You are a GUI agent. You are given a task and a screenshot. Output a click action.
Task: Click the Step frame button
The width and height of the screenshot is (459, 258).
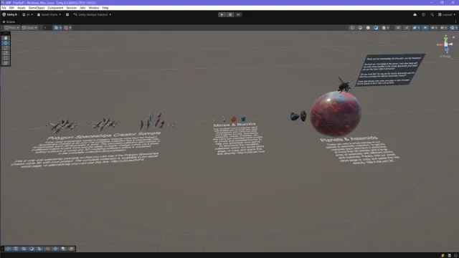(x=238, y=14)
